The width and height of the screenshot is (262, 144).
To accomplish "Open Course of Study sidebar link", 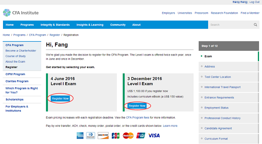I will tap(16, 56).
